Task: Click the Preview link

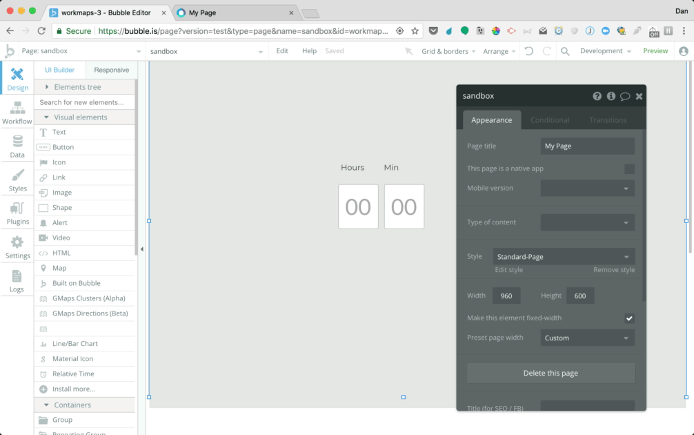Action: tap(655, 51)
